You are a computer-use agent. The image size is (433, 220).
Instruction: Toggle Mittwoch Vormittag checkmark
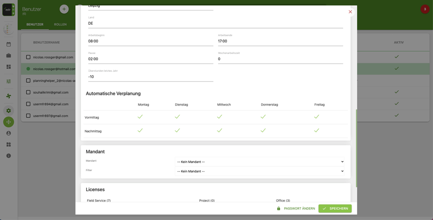pyautogui.click(x=219, y=117)
